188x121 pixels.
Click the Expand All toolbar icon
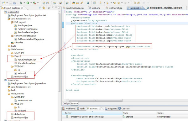tap(144, 3)
